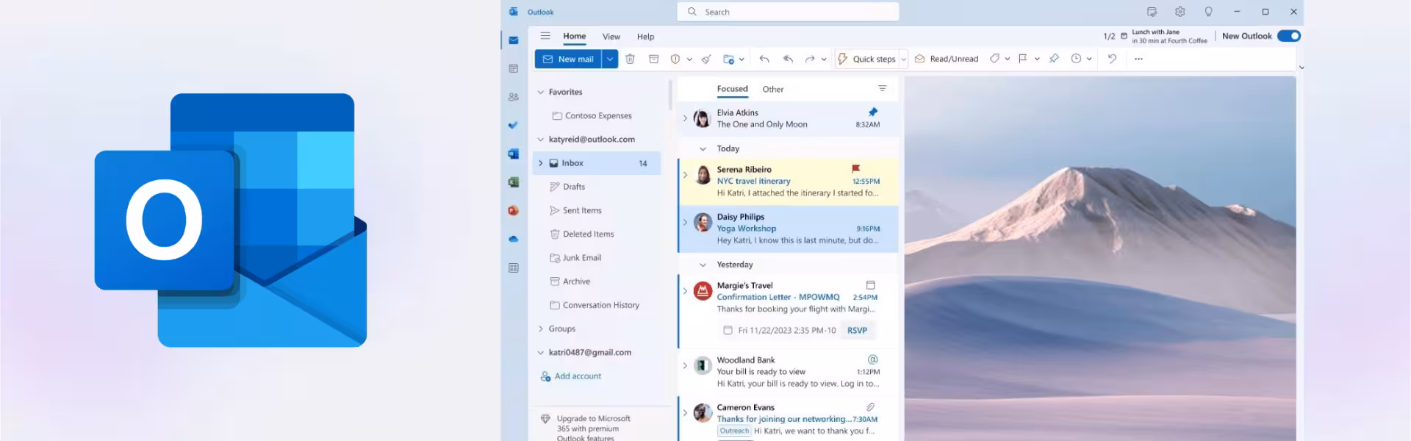Collapse the Today message group
1411x441 pixels.
coord(703,148)
